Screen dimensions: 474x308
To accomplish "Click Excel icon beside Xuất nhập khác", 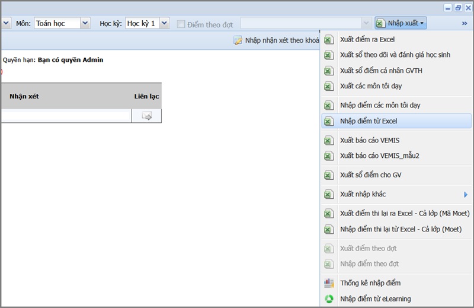I will click(x=329, y=195).
